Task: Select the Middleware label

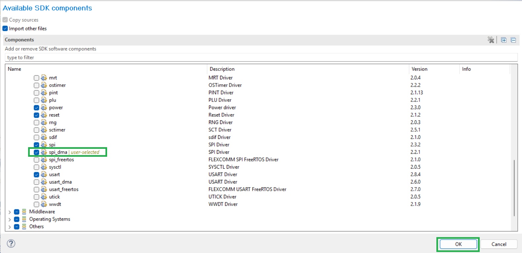Action: [42, 212]
